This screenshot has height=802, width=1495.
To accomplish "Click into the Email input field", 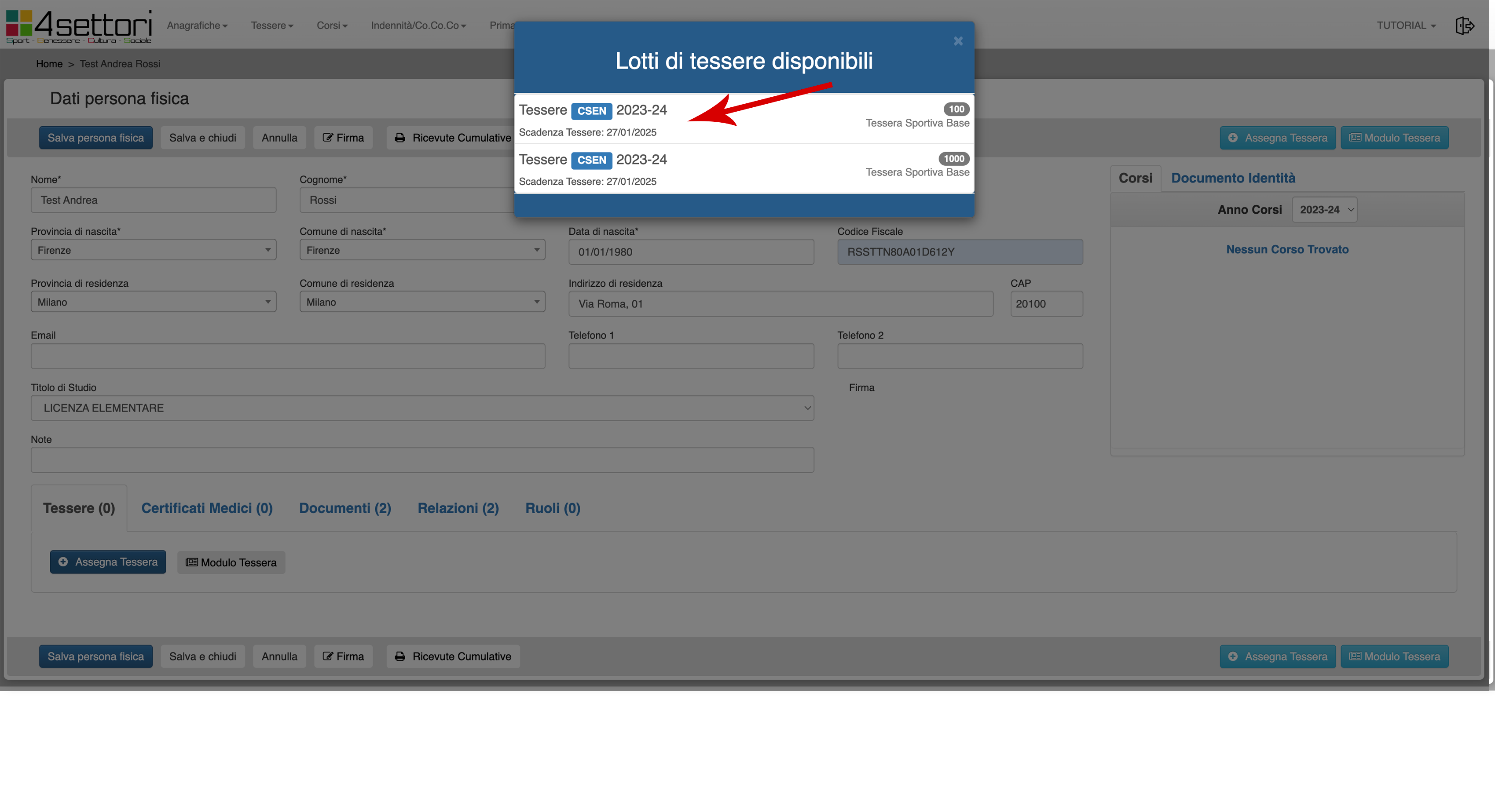I will click(x=288, y=356).
